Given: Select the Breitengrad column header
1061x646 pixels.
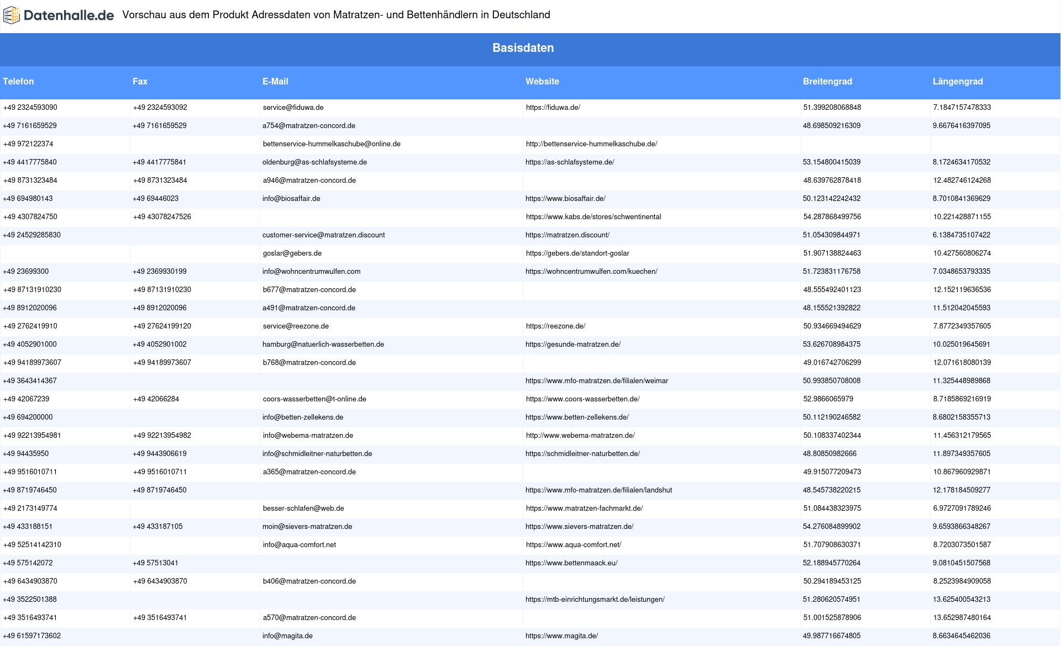Looking at the screenshot, I should tap(827, 82).
